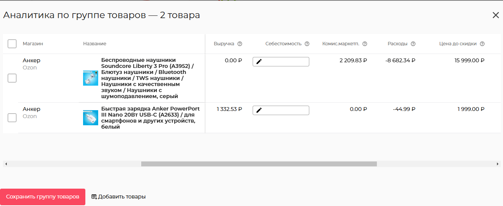Toggle the select-all checkbox in table header

[12, 44]
